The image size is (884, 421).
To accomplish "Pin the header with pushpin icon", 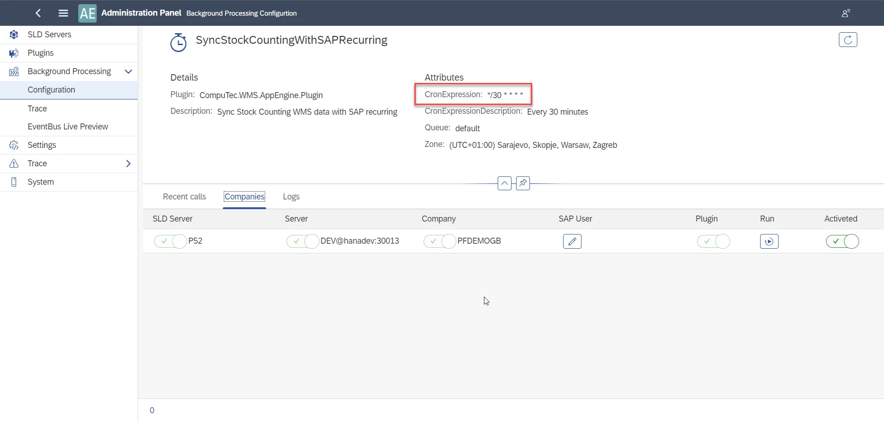I will click(x=523, y=183).
